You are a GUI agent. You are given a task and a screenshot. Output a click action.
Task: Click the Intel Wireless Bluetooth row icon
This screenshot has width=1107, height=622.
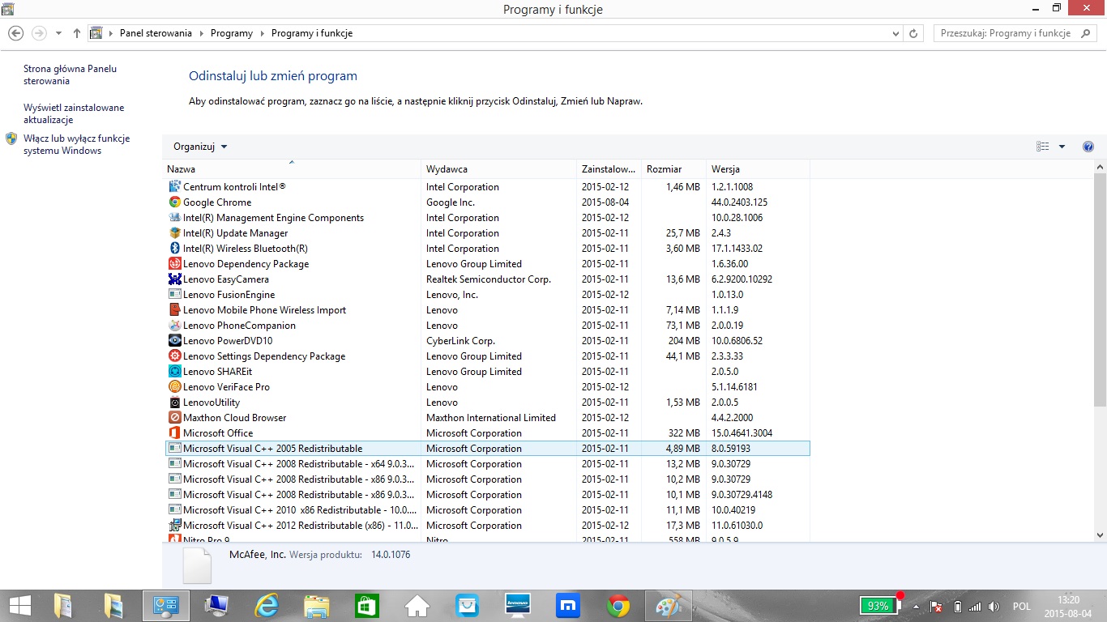(x=174, y=249)
